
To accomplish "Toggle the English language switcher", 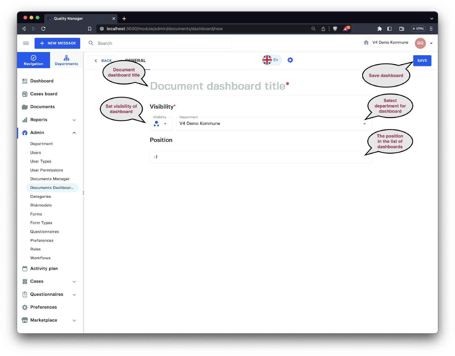I will (272, 60).
